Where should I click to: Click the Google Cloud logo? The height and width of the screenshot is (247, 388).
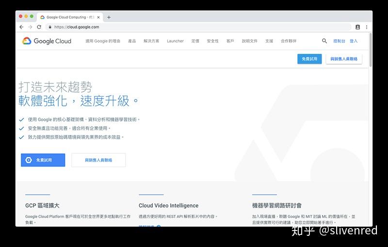47,41
